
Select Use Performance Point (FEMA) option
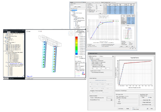(92, 72)
